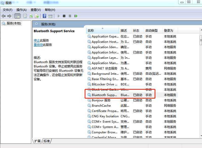
Task: Click gear icon of Application Identity service
Action: 89,47
